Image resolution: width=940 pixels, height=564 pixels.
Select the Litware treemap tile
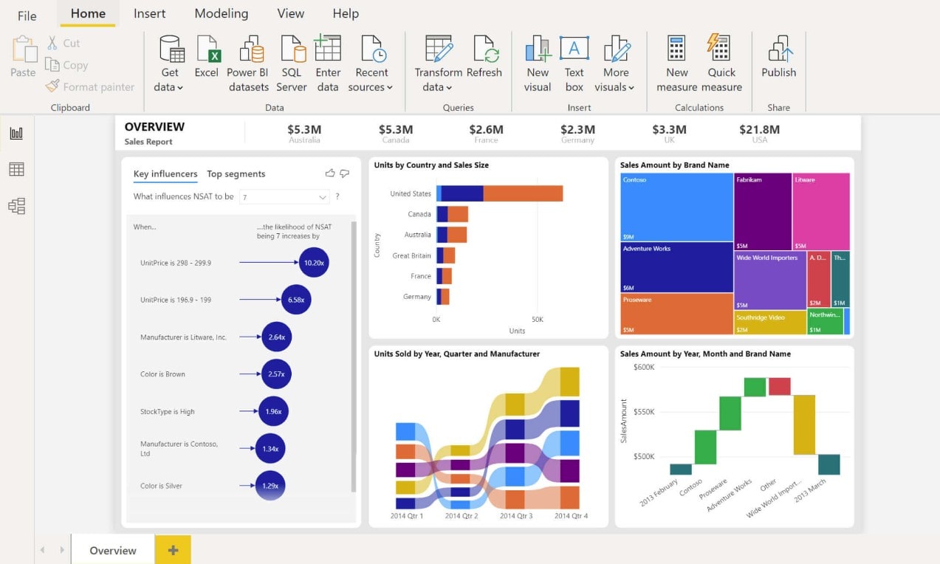[x=821, y=212]
